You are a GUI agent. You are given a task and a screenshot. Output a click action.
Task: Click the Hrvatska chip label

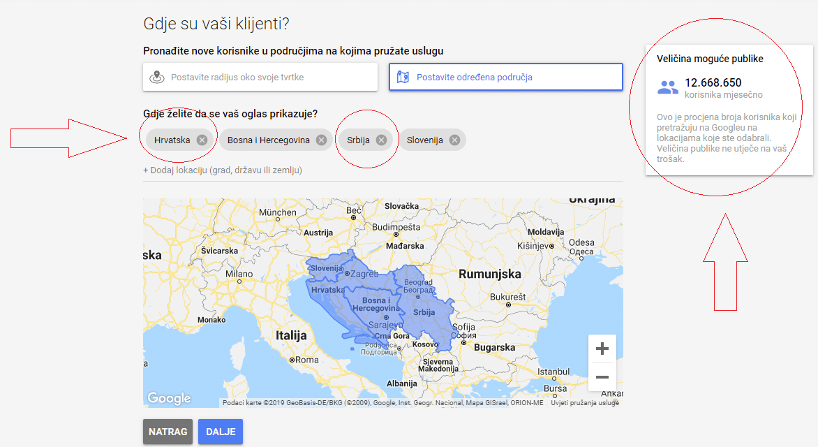pos(172,140)
